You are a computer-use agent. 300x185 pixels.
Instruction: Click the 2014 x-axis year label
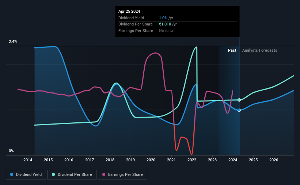tap(28, 160)
